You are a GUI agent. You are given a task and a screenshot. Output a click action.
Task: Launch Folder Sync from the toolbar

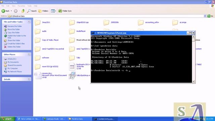[x=65, y=11]
